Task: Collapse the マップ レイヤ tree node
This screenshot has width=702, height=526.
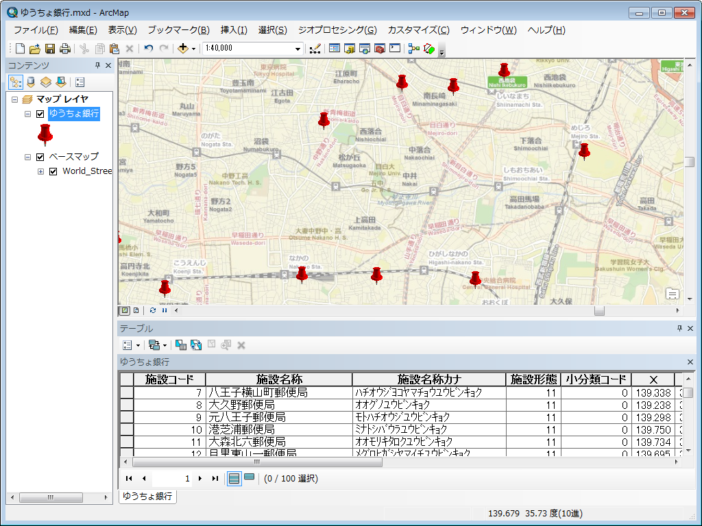Action: tap(15, 99)
